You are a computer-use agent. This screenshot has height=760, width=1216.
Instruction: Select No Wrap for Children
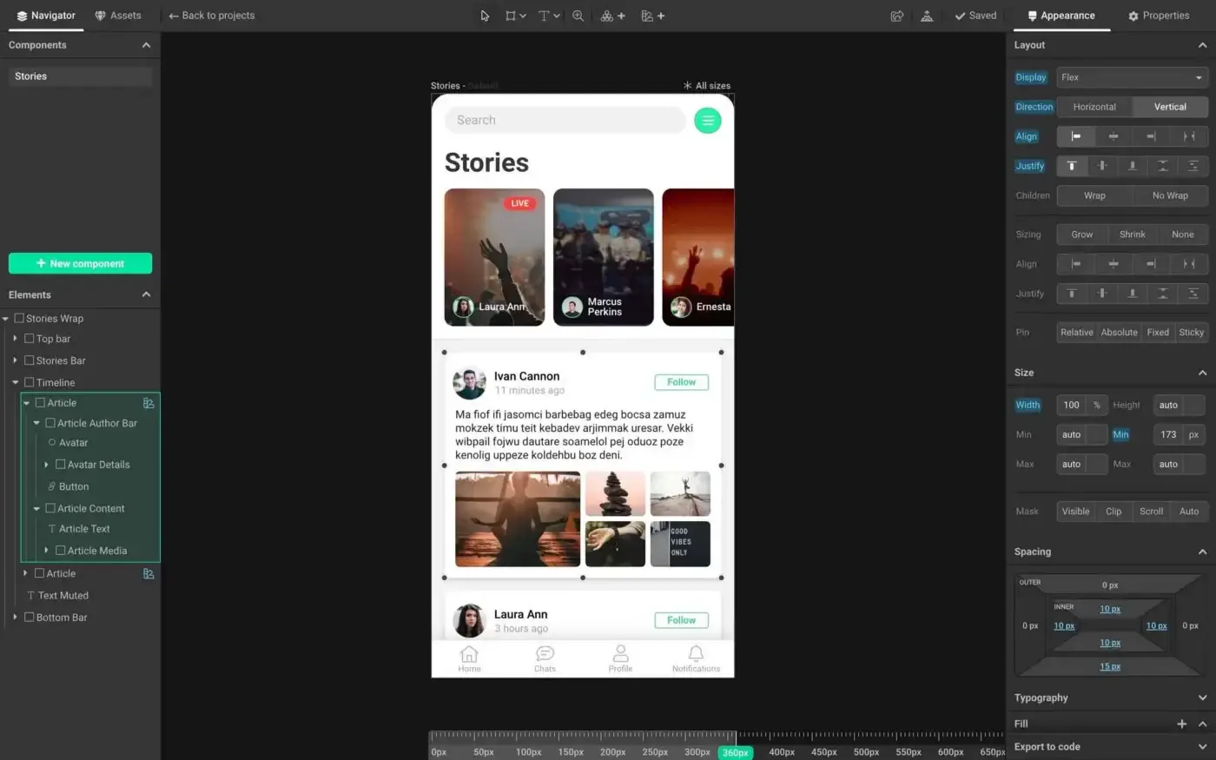tap(1170, 195)
